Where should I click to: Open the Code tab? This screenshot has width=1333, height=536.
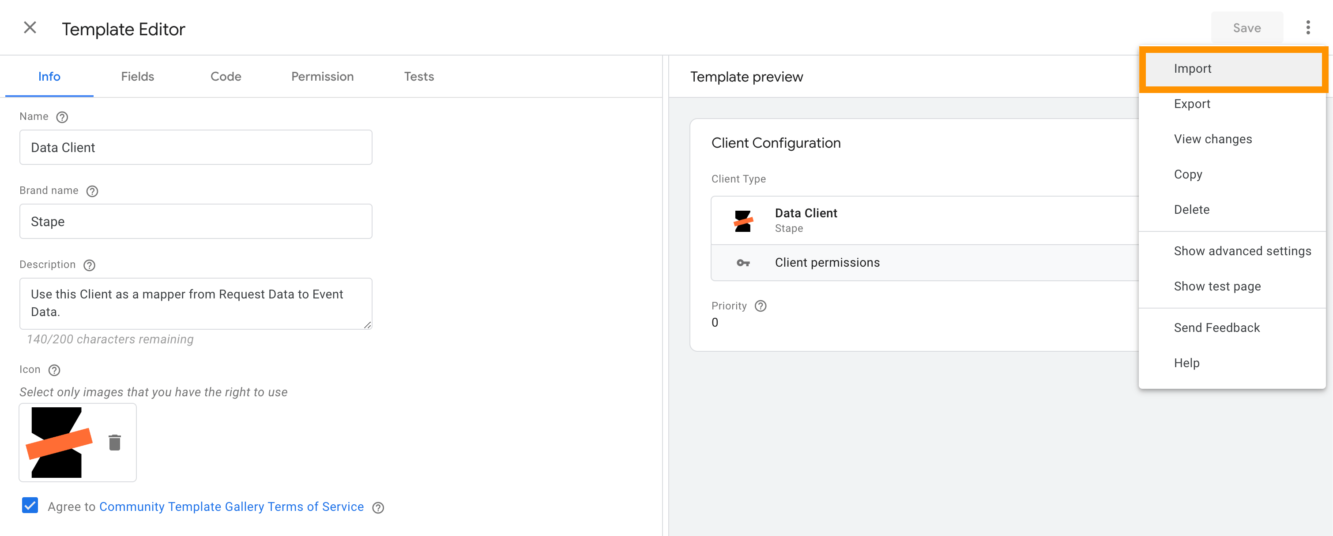tap(226, 77)
